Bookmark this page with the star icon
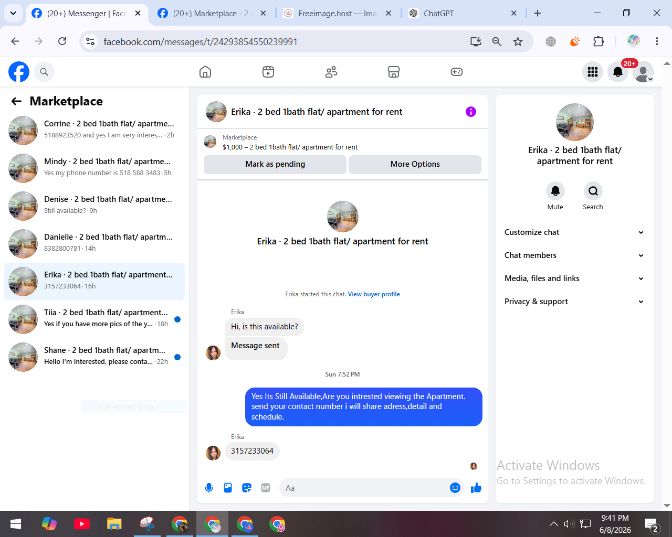This screenshot has height=537, width=672. [518, 41]
